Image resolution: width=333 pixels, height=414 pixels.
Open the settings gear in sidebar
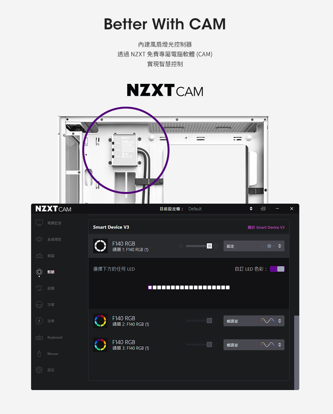click(x=39, y=370)
